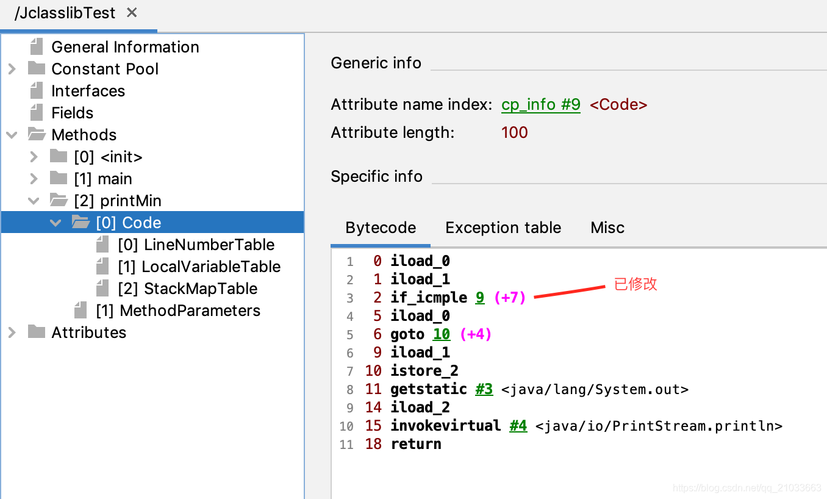Close the /JclasslibTest tab
The image size is (827, 499).
(x=132, y=13)
